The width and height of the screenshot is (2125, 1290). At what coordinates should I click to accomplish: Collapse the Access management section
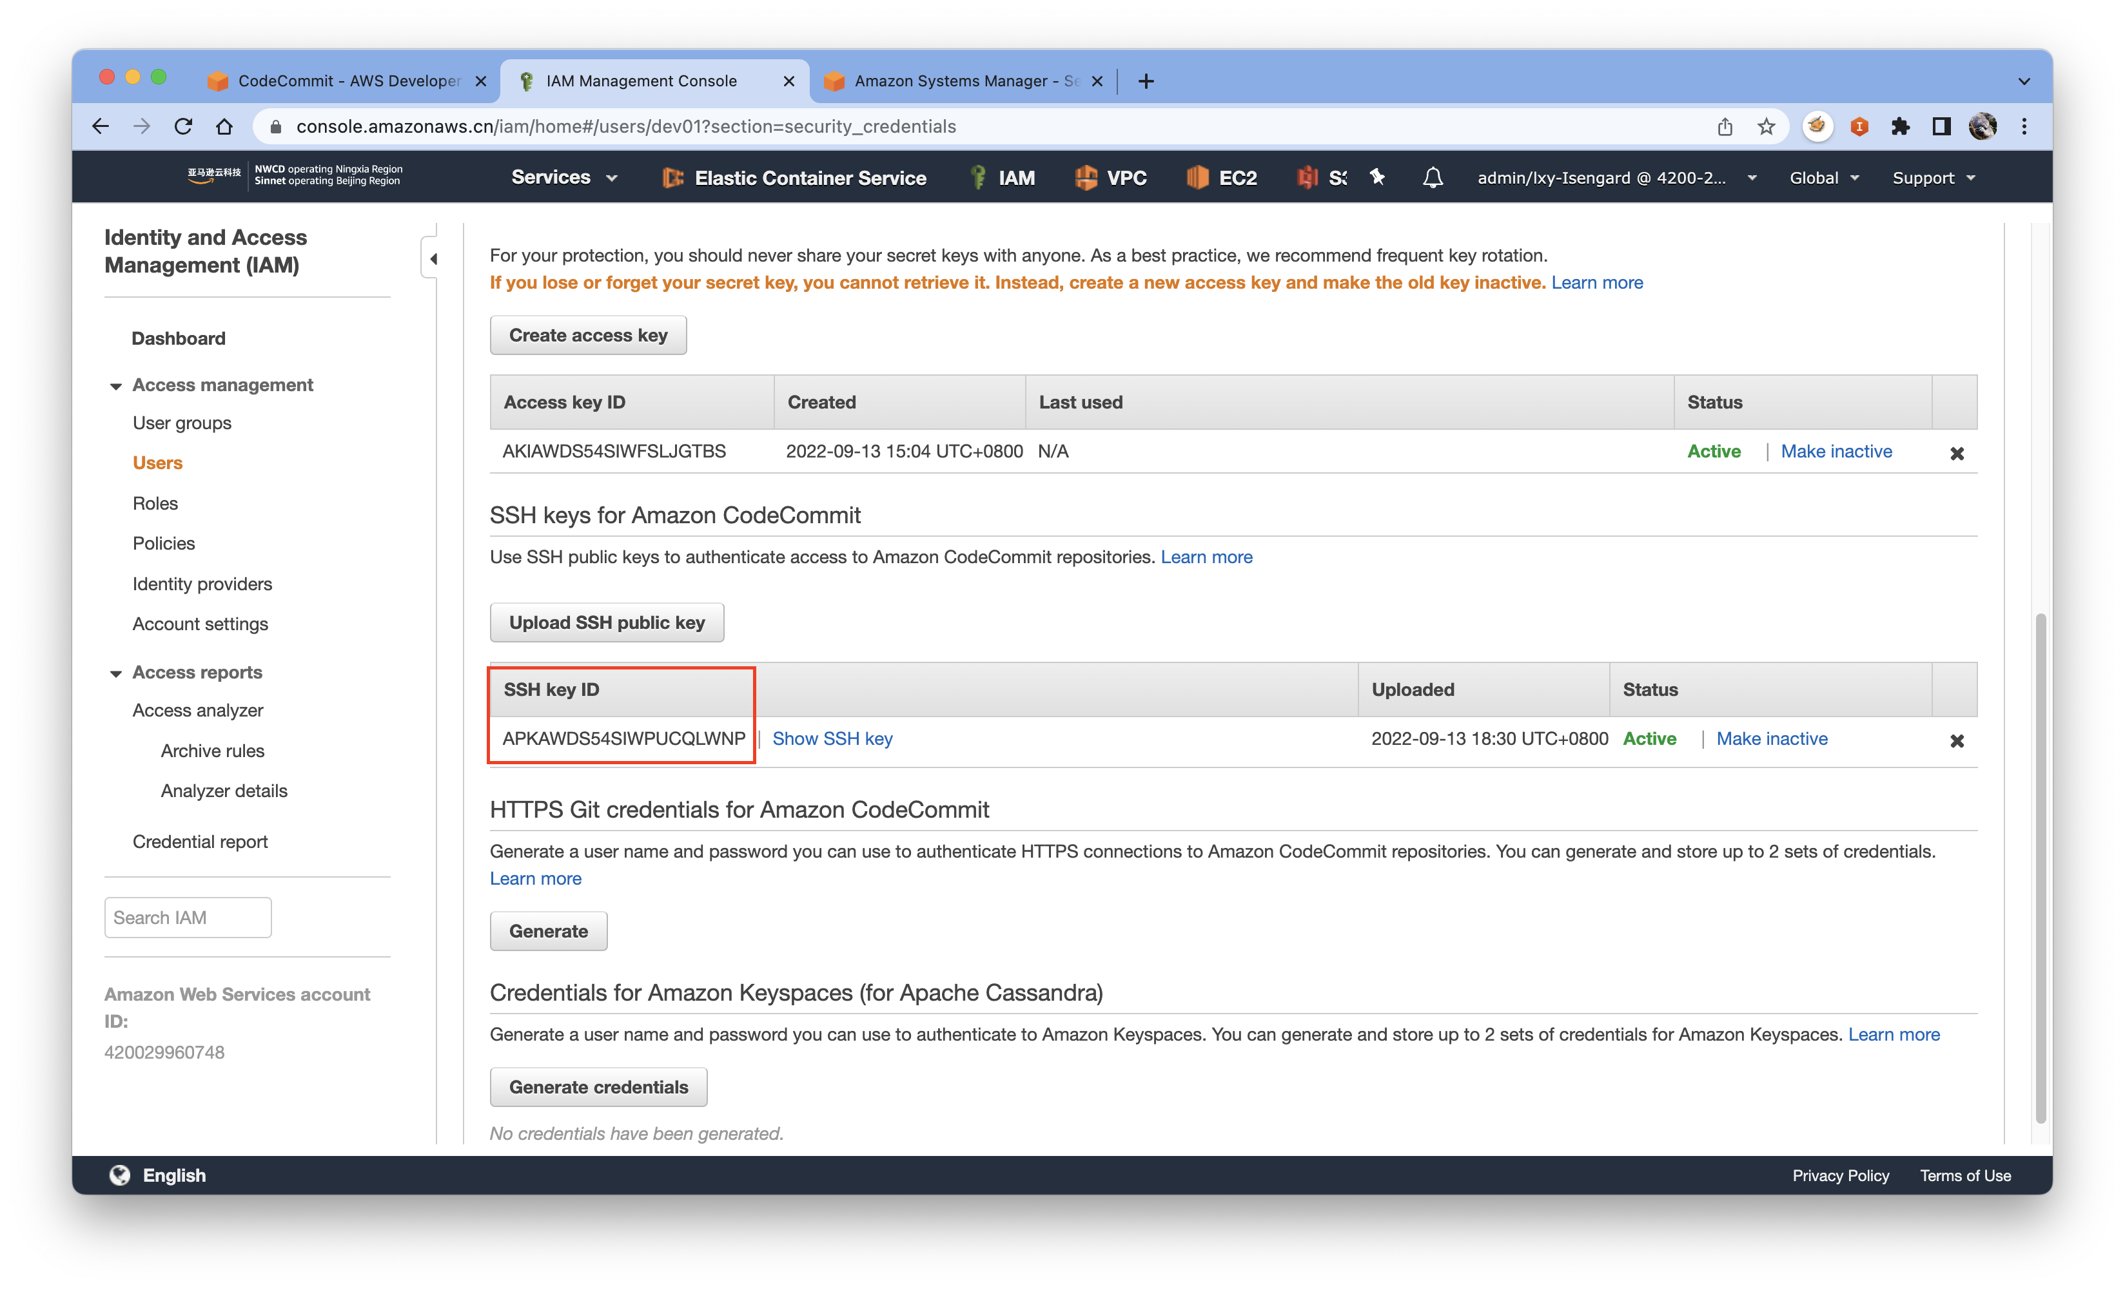click(115, 386)
